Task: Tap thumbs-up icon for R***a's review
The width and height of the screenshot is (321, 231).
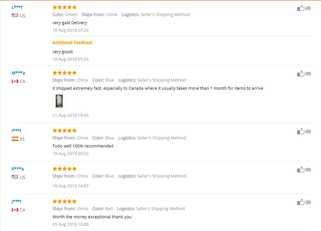Action: (301, 169)
